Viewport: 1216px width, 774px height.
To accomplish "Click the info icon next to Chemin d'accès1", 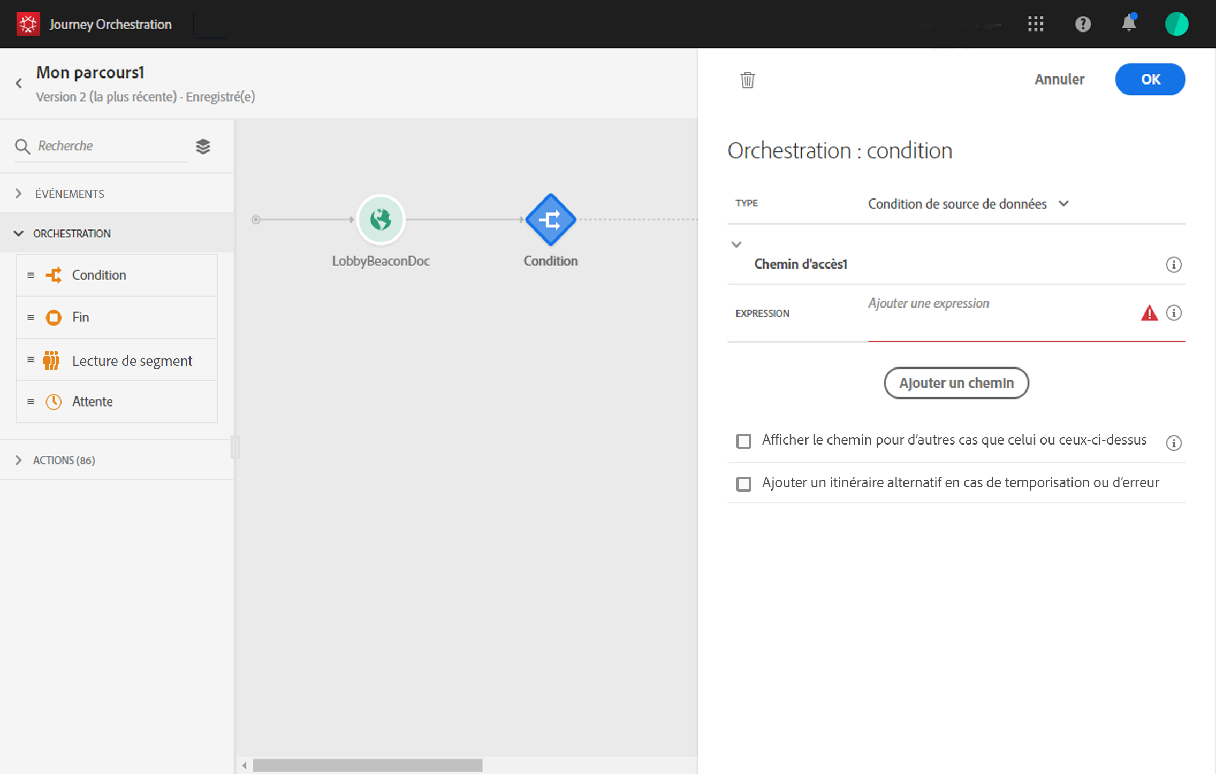I will pos(1173,264).
